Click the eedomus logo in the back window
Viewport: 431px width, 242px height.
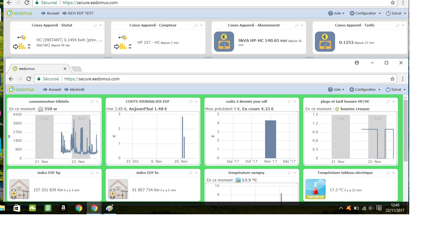[19, 13]
